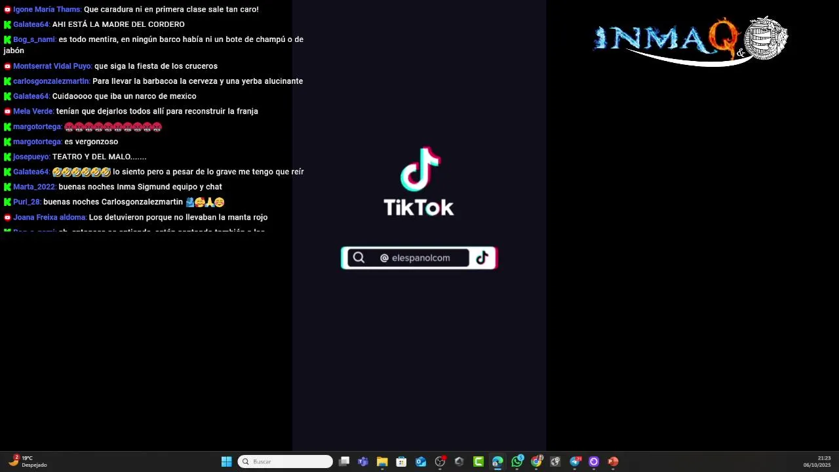Select username Igone María Thams in chat
Viewport: 839px width, 472px height.
pos(47,10)
